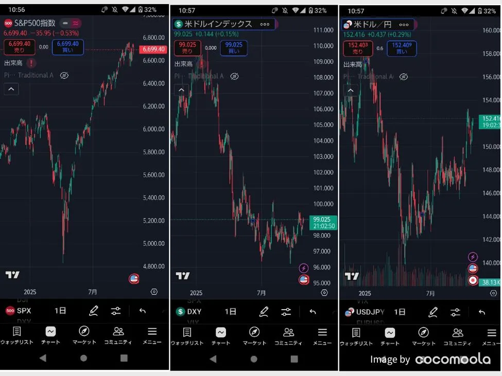Select the drawing pen tool in SPX chart
Image resolution: width=502 pixels, height=376 pixels.
click(93, 311)
